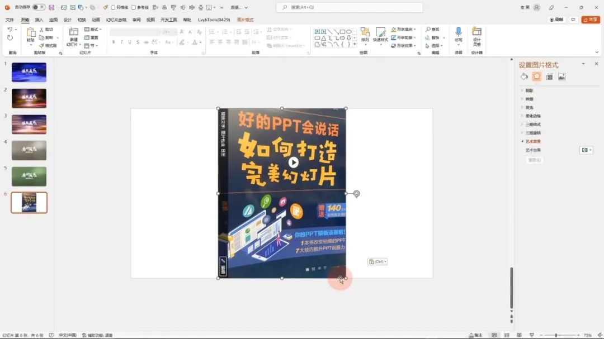Image resolution: width=604 pixels, height=339 pixels.
Task: Click the search box in title bar
Action: click(350, 7)
